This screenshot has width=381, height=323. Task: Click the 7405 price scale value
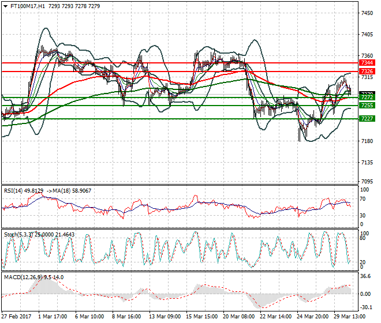[367, 35]
